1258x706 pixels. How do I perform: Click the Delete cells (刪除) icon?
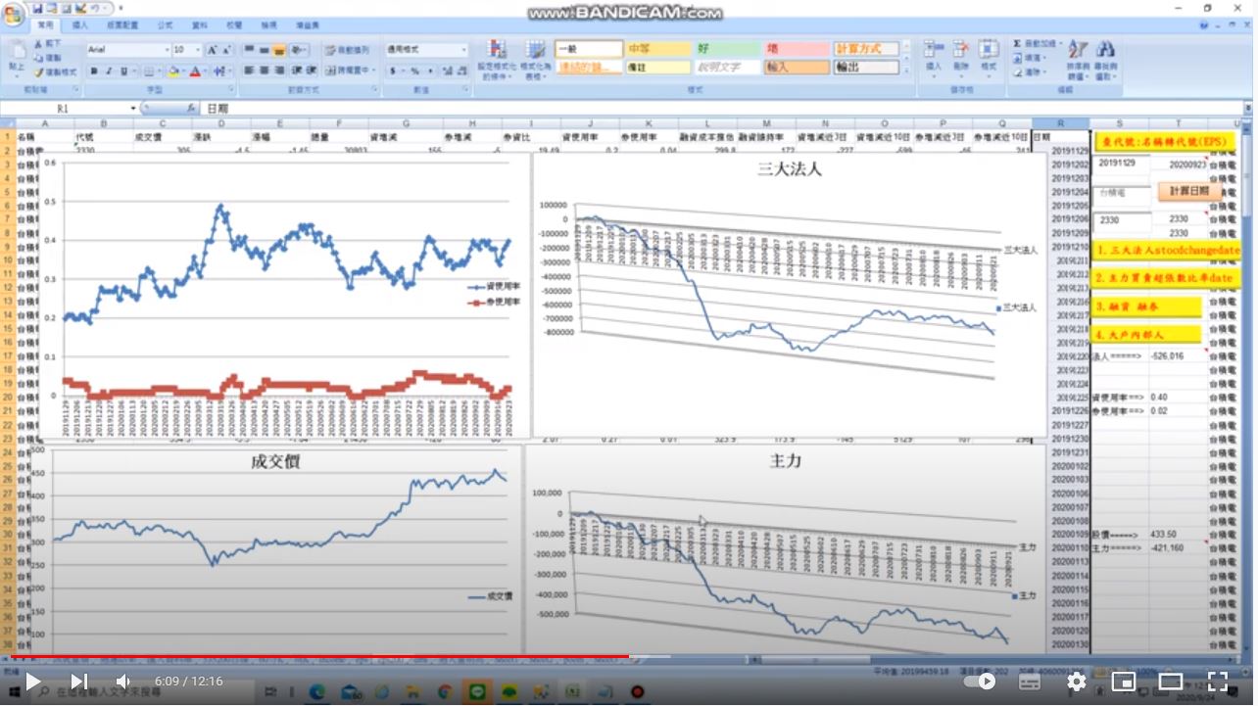click(x=961, y=49)
